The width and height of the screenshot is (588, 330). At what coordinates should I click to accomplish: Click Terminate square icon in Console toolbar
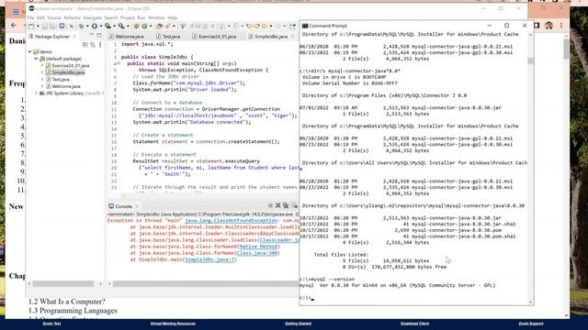pyautogui.click(x=270, y=205)
